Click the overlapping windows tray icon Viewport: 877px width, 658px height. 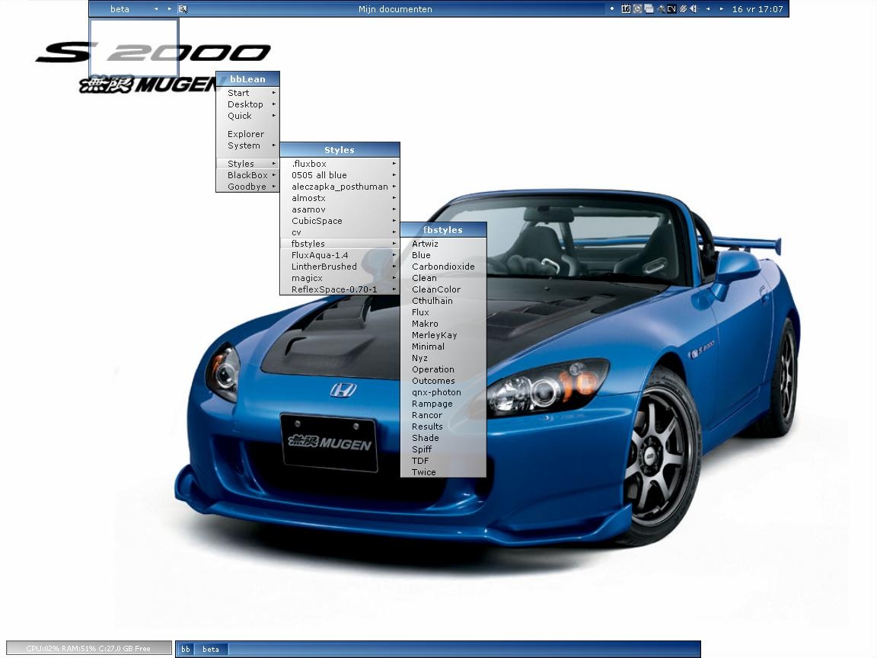pos(649,9)
